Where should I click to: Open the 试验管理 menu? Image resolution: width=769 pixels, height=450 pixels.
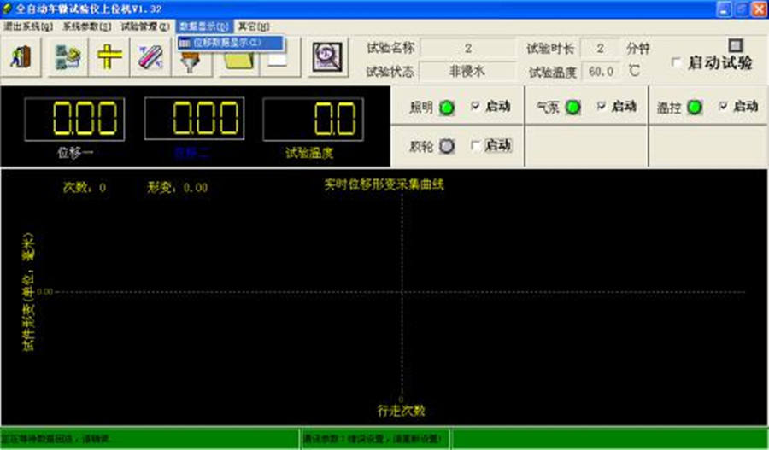[145, 26]
